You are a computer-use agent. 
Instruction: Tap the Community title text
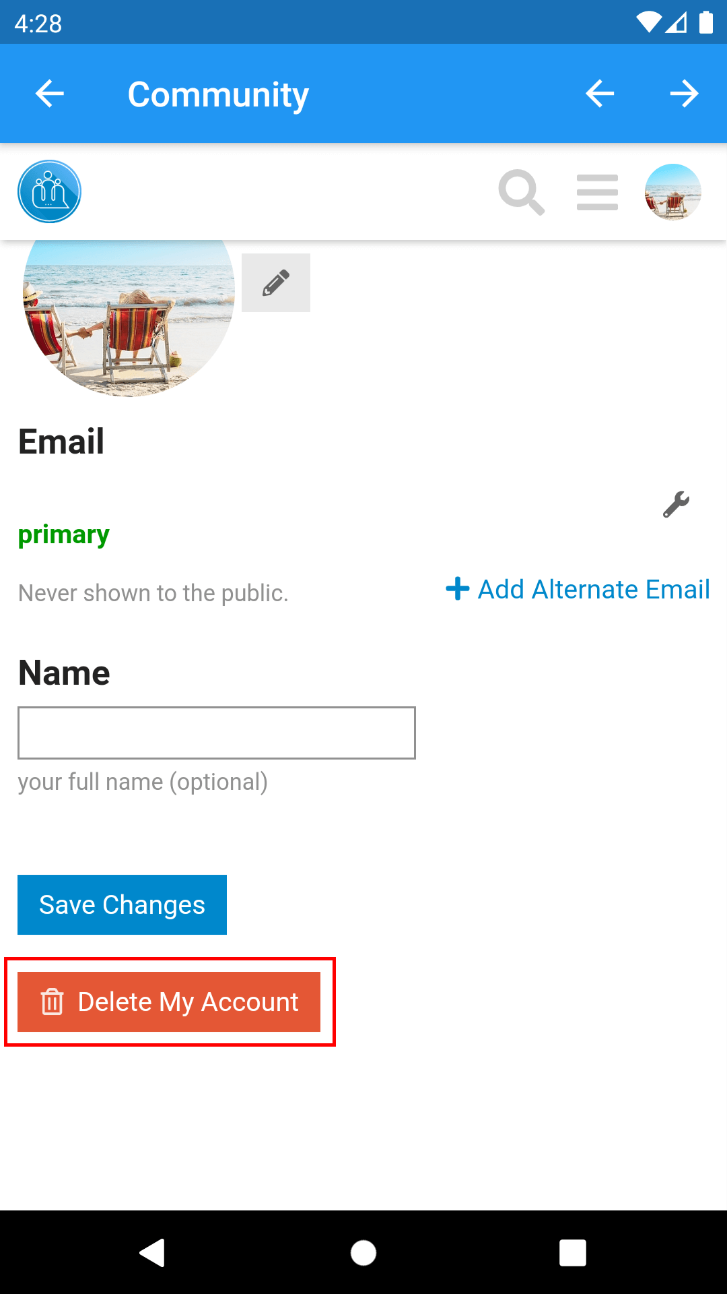218,94
